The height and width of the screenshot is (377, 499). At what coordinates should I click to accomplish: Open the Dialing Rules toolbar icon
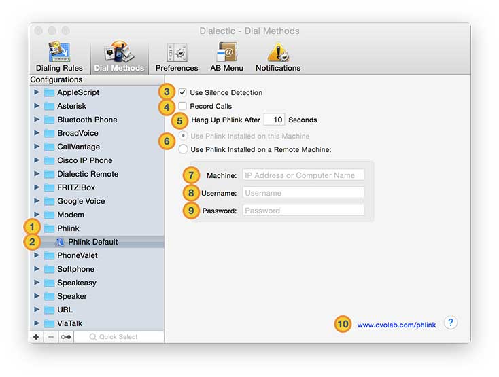point(59,52)
